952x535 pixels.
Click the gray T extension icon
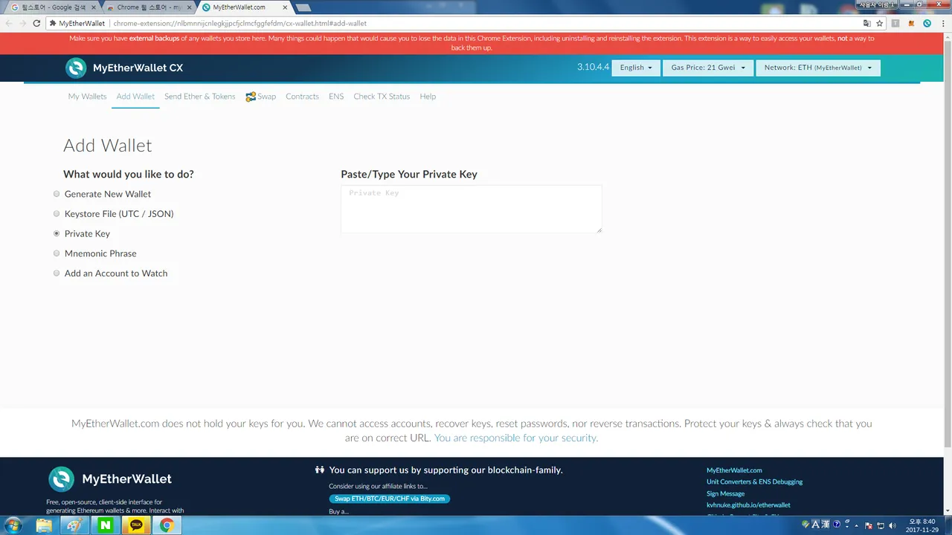(x=895, y=23)
